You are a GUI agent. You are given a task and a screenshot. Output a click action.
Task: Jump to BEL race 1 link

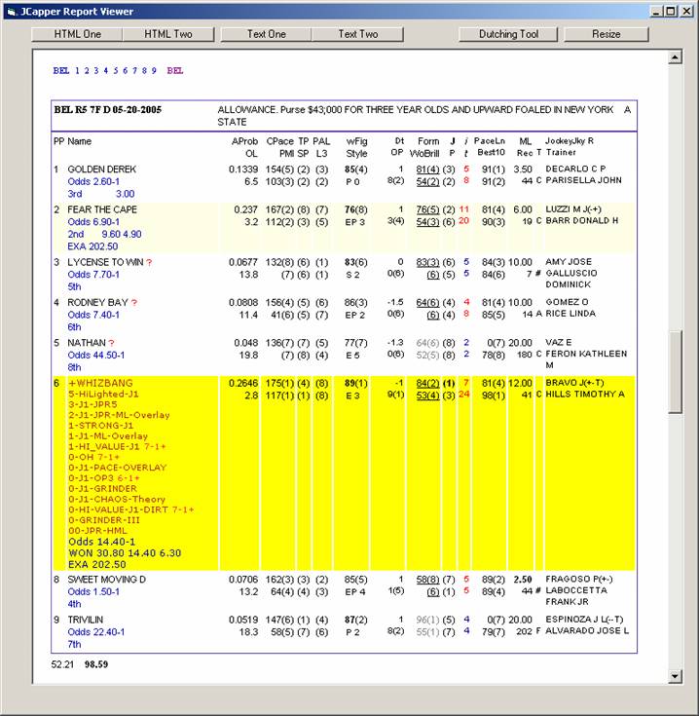pyautogui.click(x=77, y=71)
